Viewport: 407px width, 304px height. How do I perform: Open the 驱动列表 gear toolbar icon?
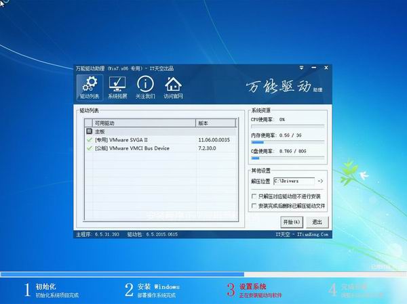click(90, 87)
